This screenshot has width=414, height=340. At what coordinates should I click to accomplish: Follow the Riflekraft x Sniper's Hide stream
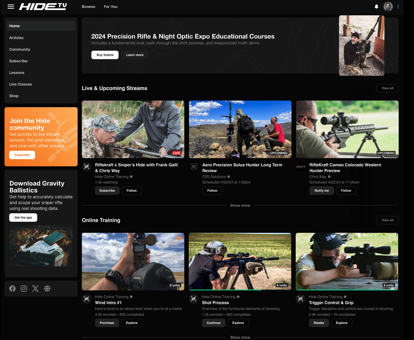[132, 191]
